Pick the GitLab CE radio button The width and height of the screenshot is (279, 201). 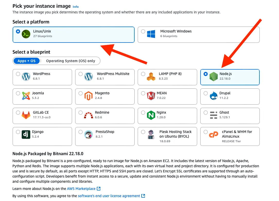pyautogui.click(x=18, y=113)
